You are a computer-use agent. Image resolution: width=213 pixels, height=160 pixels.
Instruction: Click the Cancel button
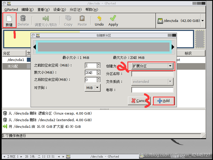pyautogui.click(x=139, y=101)
